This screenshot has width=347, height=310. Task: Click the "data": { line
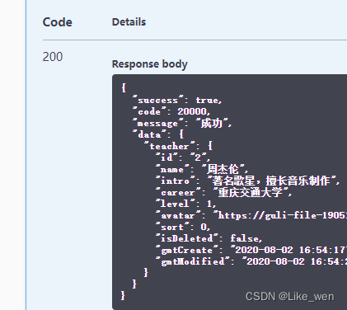[158, 134]
